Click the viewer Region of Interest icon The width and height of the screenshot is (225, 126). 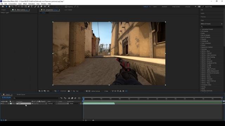pyautogui.click(x=87, y=91)
